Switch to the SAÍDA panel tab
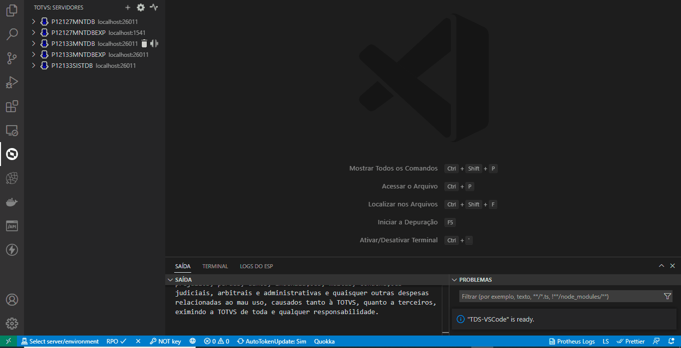Image resolution: width=681 pixels, height=348 pixels. coord(183,266)
